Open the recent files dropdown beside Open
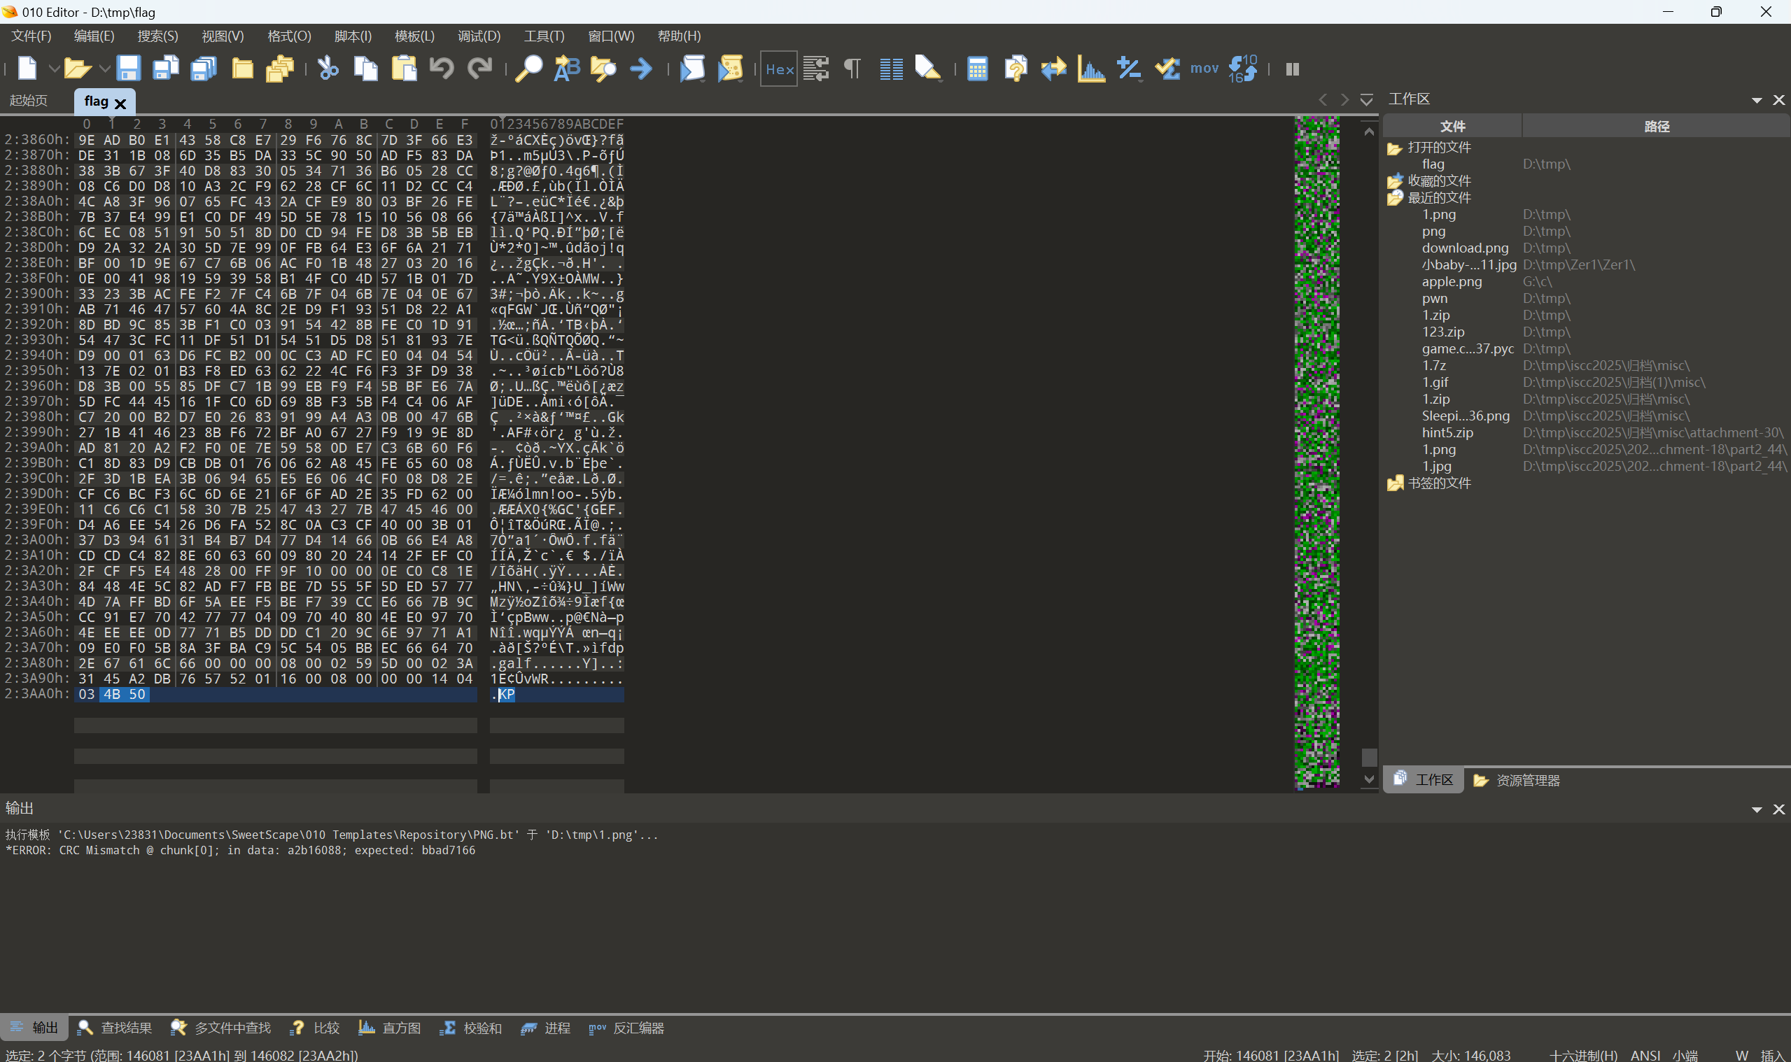This screenshot has height=1062, width=1791. pyautogui.click(x=104, y=69)
